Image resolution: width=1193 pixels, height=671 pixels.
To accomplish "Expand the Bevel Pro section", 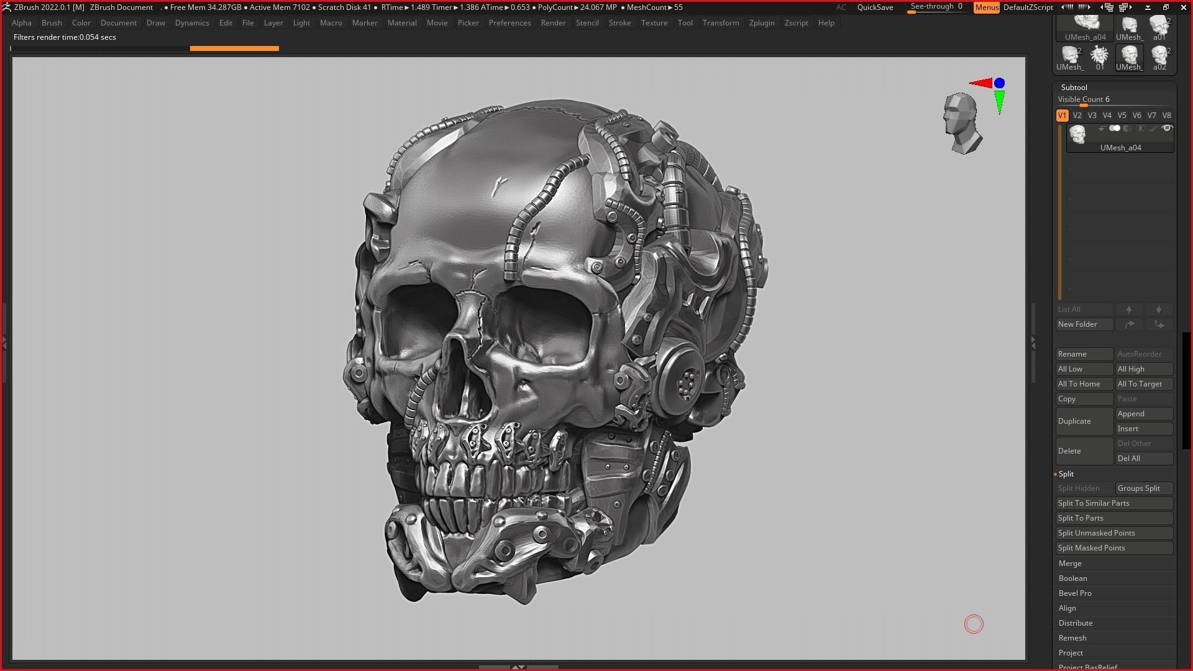I will [1075, 593].
